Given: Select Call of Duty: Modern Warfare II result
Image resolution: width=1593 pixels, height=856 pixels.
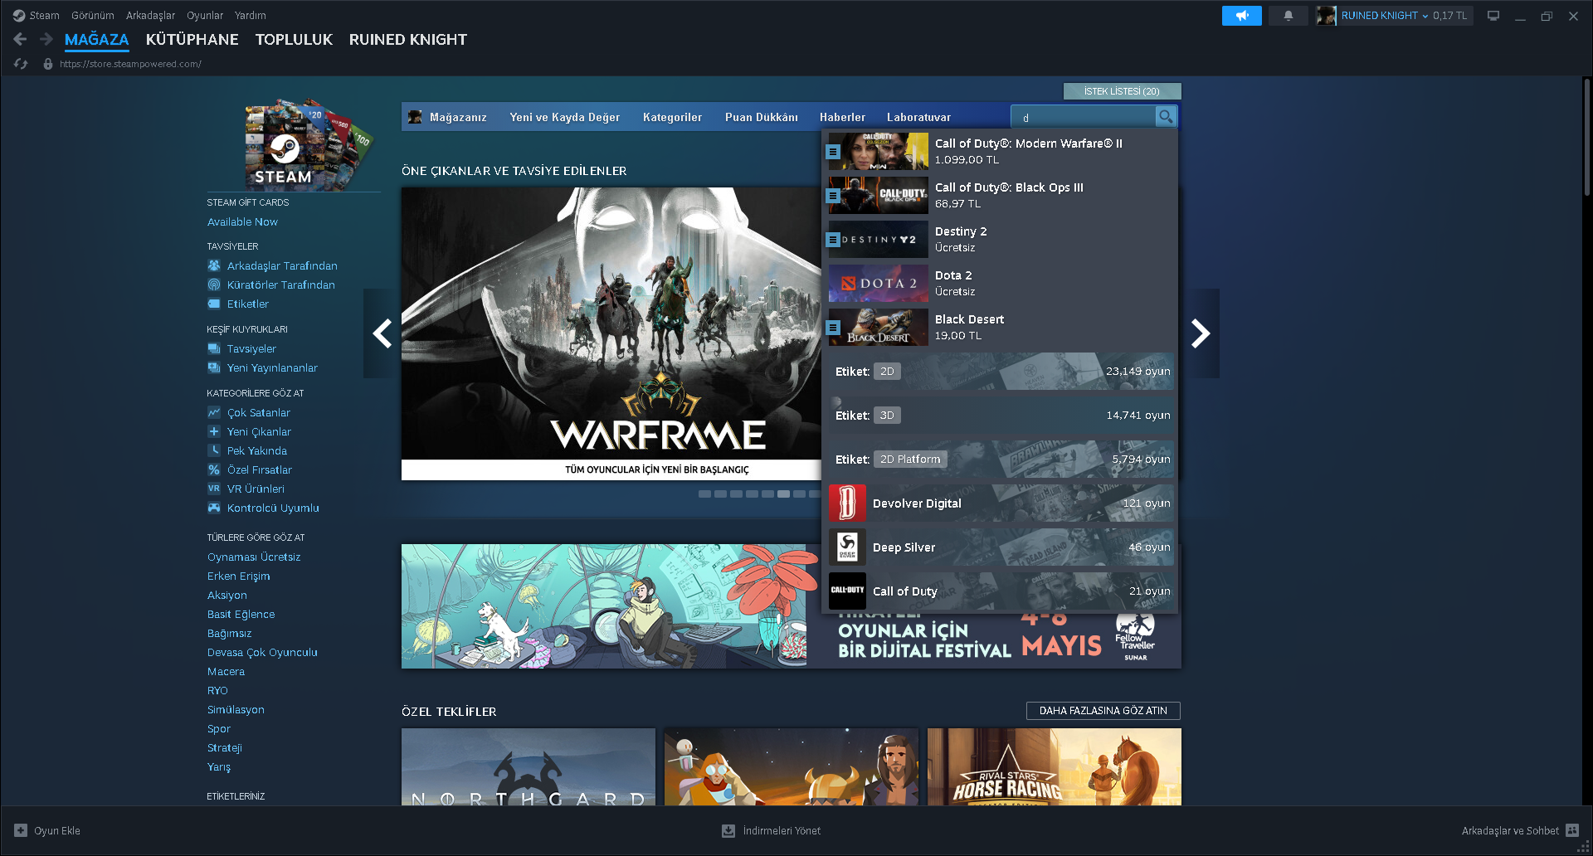Looking at the screenshot, I should click(x=1001, y=151).
